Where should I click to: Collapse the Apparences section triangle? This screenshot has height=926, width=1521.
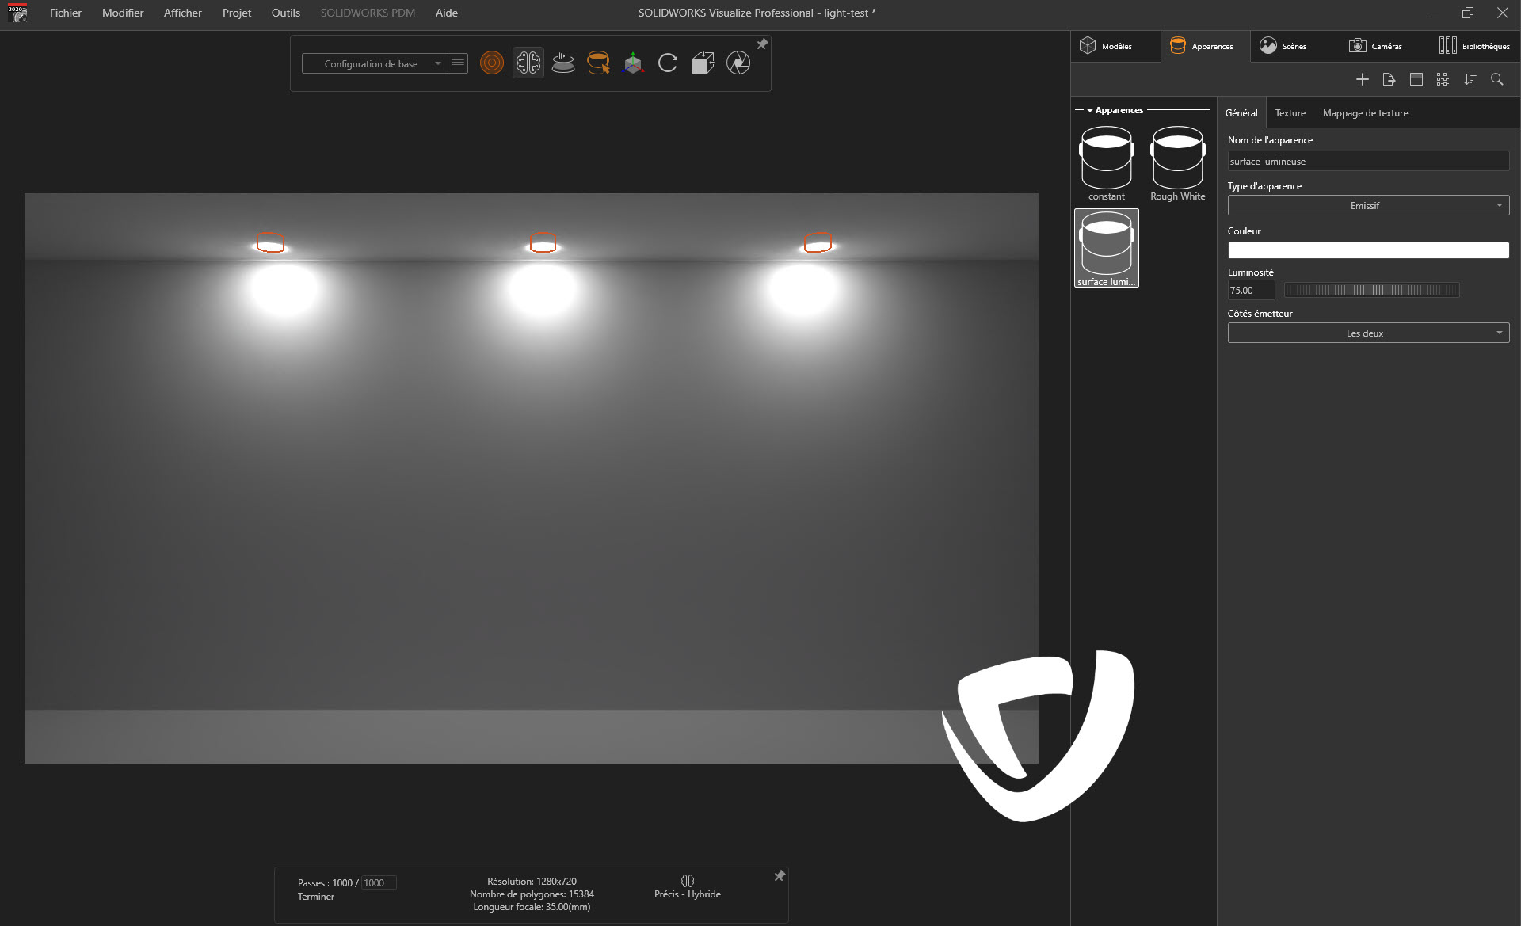tap(1090, 111)
